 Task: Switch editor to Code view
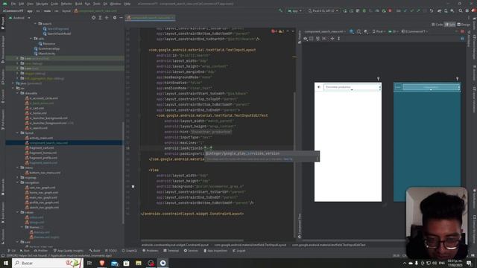point(437,25)
